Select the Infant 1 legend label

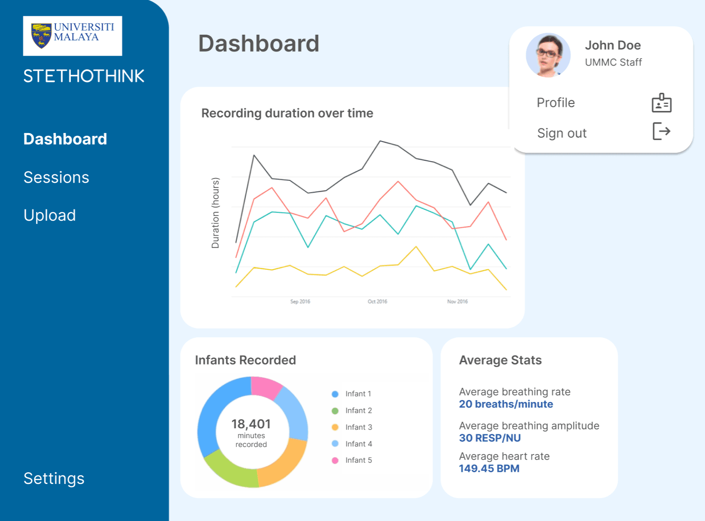click(358, 394)
